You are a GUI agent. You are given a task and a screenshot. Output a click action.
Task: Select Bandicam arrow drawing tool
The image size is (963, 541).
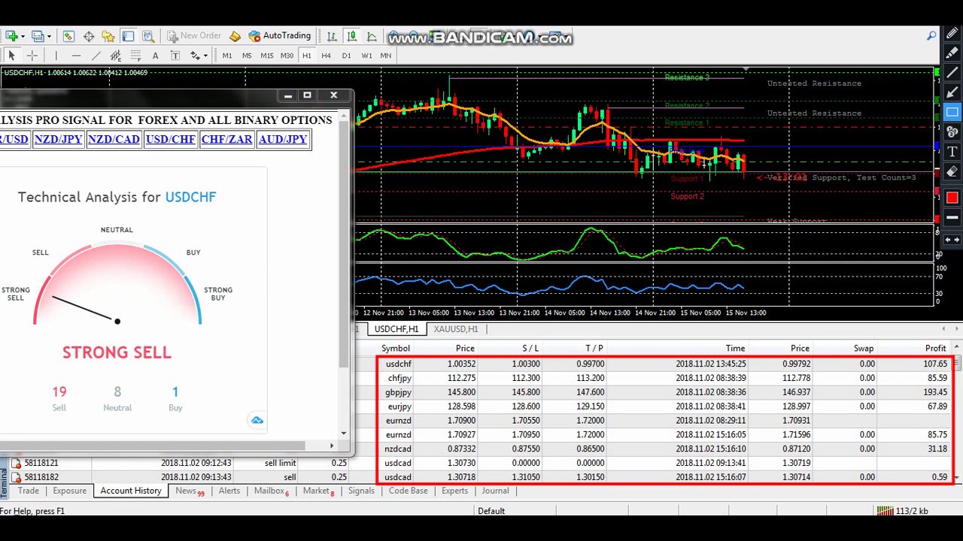tap(952, 92)
